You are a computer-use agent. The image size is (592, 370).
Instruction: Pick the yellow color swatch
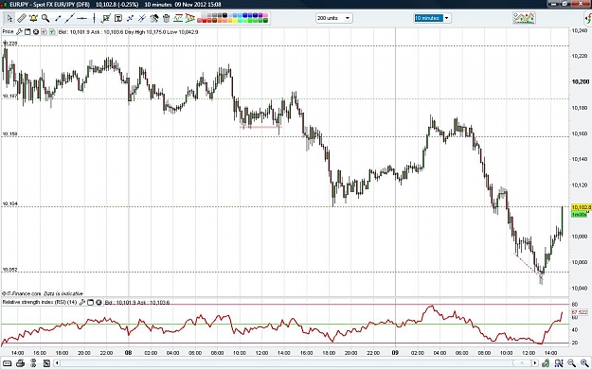pyautogui.click(x=234, y=21)
